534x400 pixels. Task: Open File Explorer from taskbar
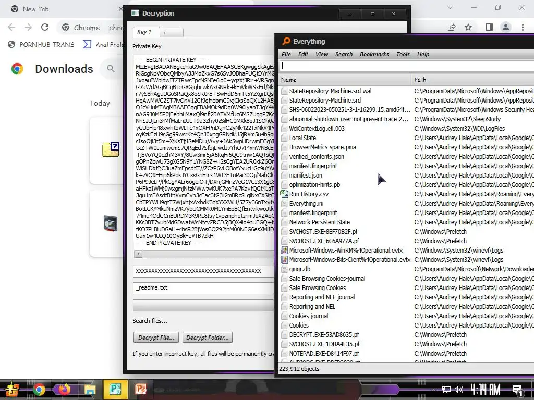tap(90, 390)
